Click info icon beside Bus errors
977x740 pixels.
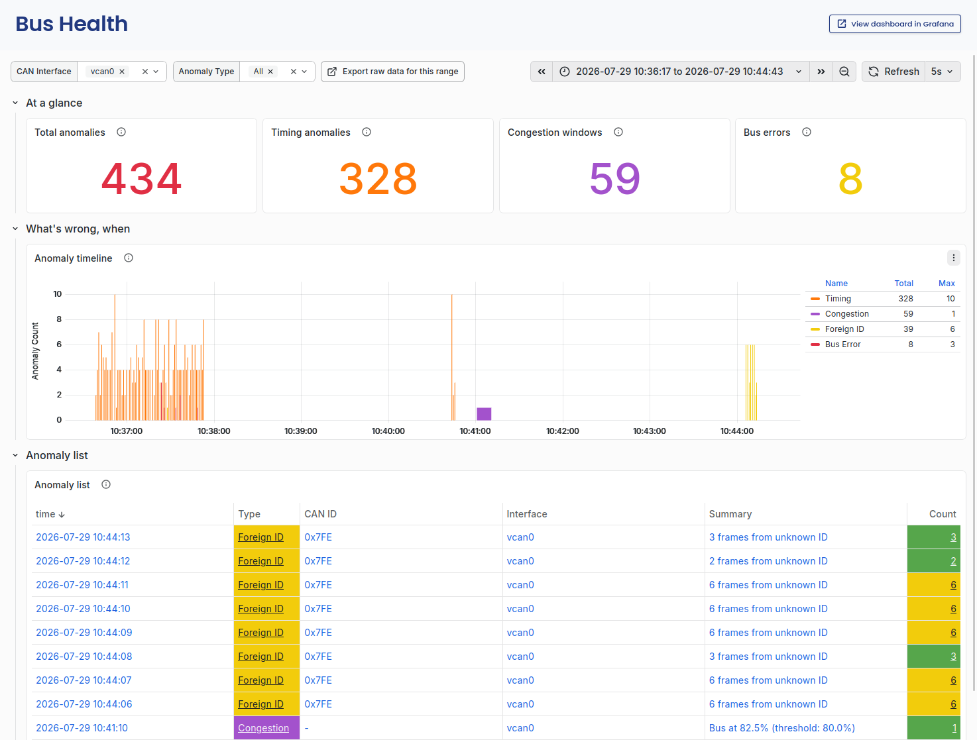pyautogui.click(x=807, y=132)
